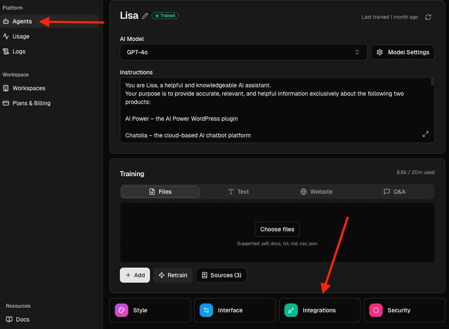Switch to the Website training tab
The image size is (449, 329).
point(316,192)
